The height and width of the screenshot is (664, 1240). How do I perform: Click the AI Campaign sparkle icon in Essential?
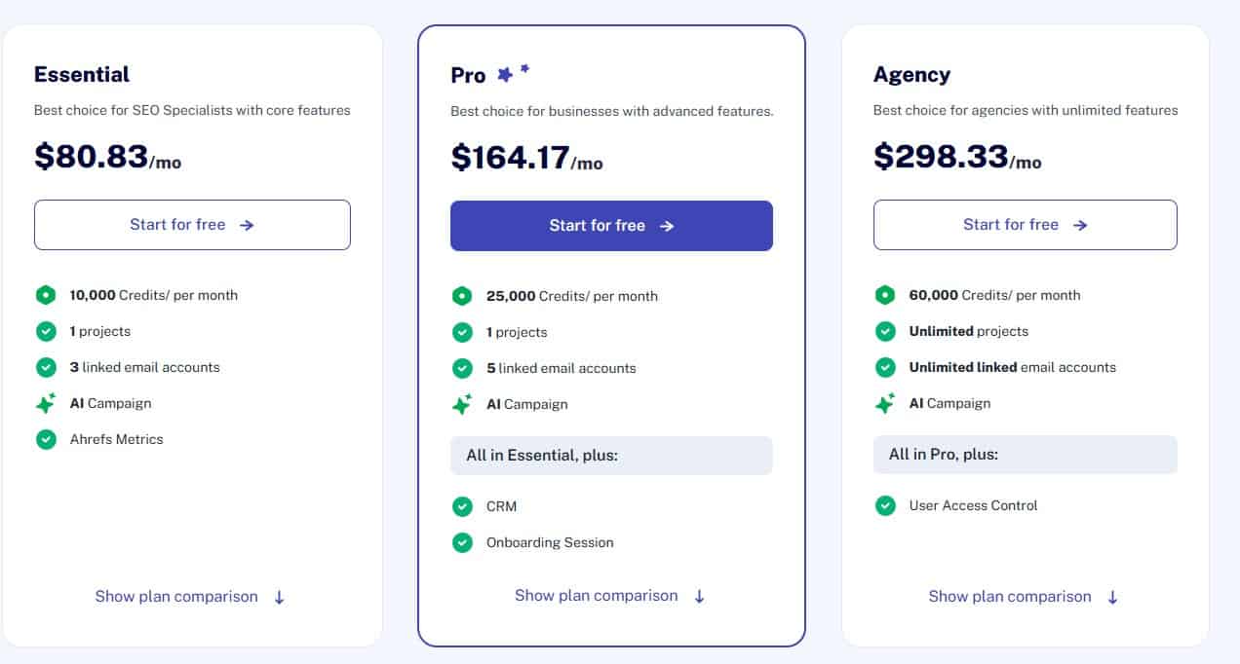tap(46, 403)
